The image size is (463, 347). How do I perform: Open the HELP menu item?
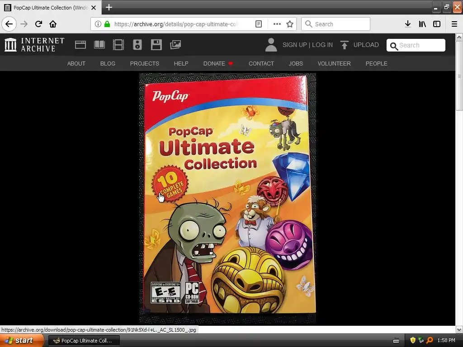pyautogui.click(x=181, y=63)
